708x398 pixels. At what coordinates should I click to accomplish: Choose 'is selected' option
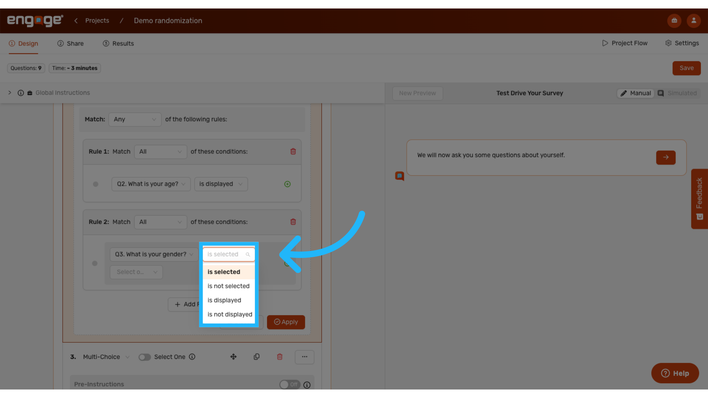tap(229, 272)
